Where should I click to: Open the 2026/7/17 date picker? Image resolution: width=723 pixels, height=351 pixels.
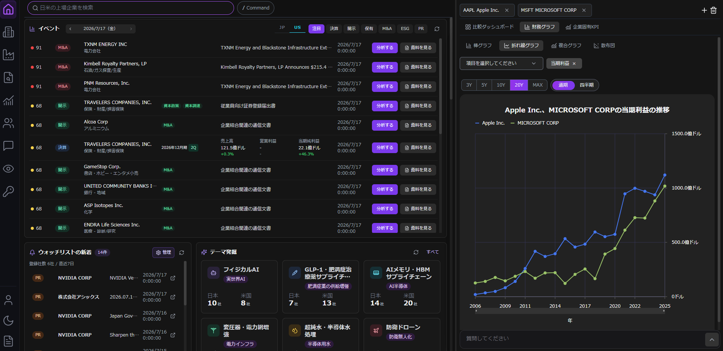tap(100, 29)
